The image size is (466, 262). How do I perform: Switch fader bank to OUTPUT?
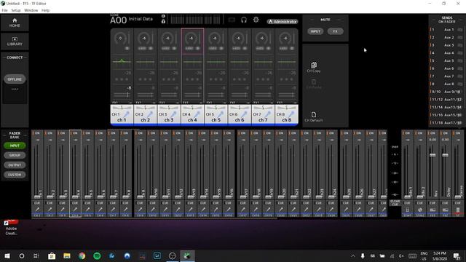[15, 165]
